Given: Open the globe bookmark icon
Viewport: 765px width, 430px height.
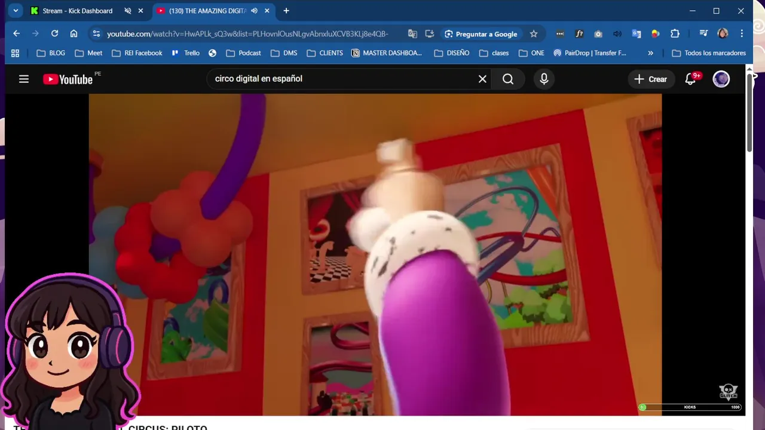Looking at the screenshot, I should click(212, 53).
